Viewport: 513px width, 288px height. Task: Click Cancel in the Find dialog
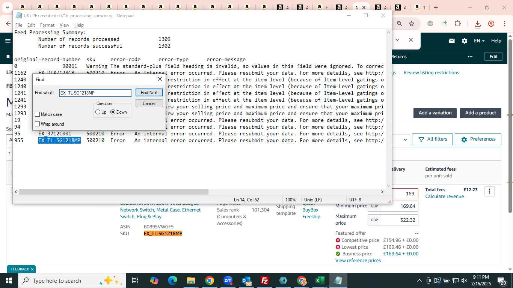[x=149, y=103]
